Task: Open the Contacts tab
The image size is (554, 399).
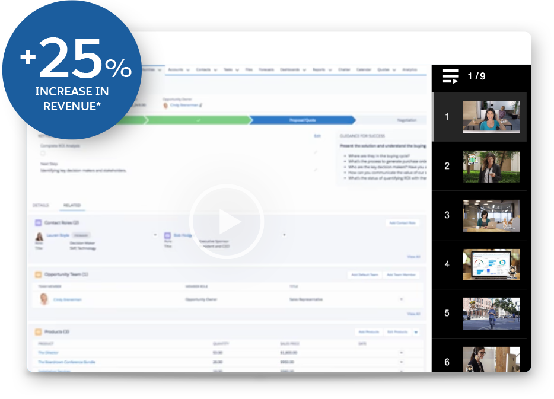Action: point(203,69)
